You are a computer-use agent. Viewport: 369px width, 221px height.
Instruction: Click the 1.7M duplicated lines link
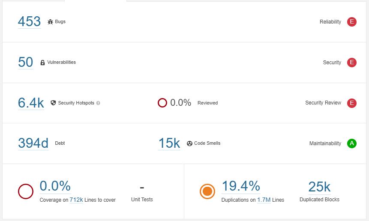pos(264,200)
